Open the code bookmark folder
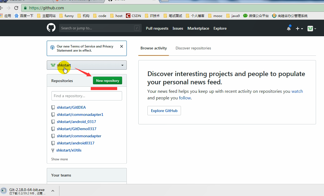Viewport: 324px width, 196px height. [100, 16]
